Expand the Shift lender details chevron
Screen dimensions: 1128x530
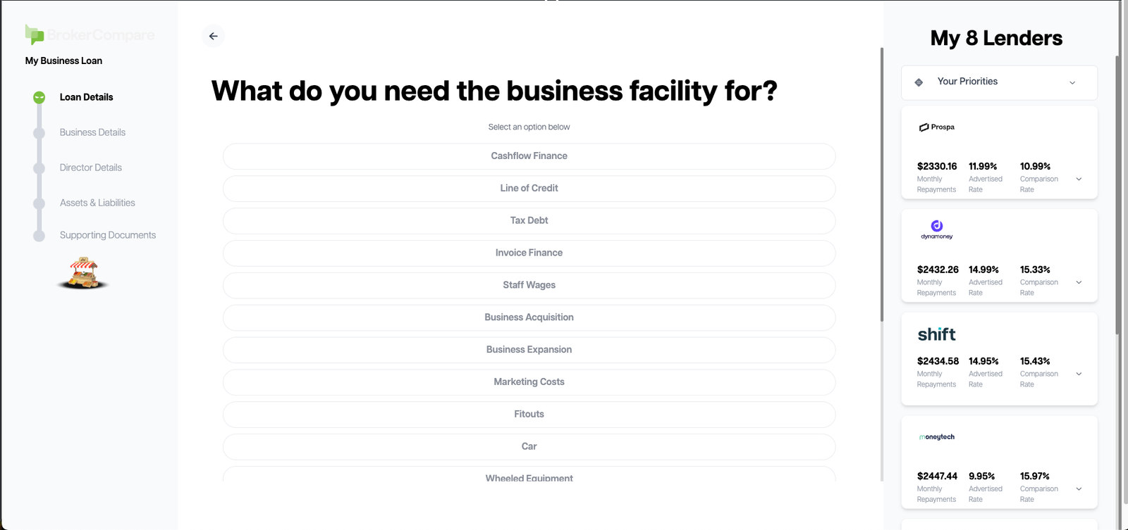pyautogui.click(x=1079, y=374)
